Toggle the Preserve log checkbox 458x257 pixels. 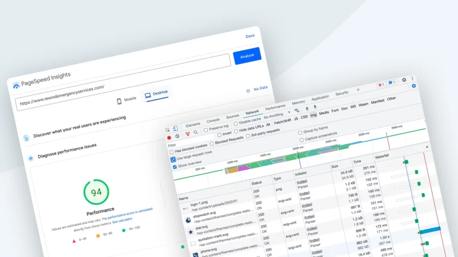click(206, 130)
